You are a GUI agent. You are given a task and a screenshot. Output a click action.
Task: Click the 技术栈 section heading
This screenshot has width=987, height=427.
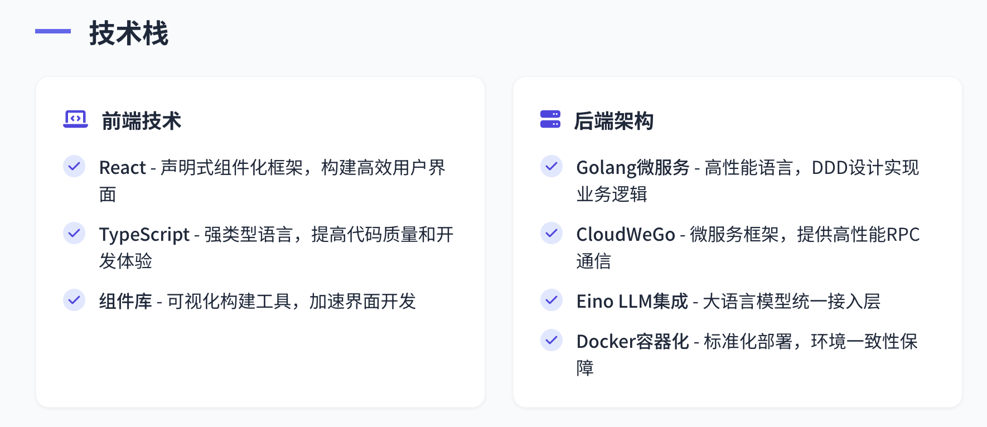(x=129, y=33)
